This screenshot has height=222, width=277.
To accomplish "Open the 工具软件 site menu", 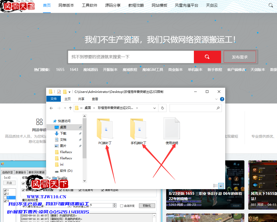I will coord(90,5).
